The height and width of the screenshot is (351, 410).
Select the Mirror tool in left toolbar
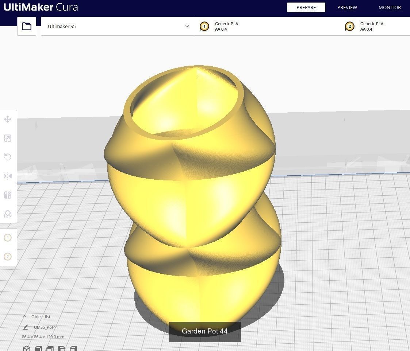point(8,176)
